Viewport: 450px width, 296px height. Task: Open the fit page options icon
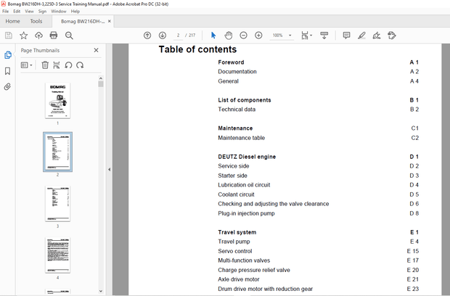(306, 36)
